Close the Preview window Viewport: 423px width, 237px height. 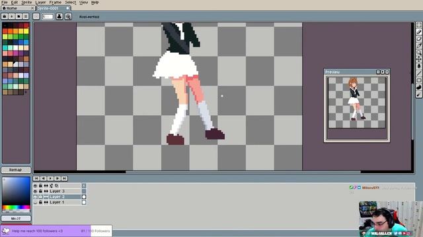pos(387,72)
